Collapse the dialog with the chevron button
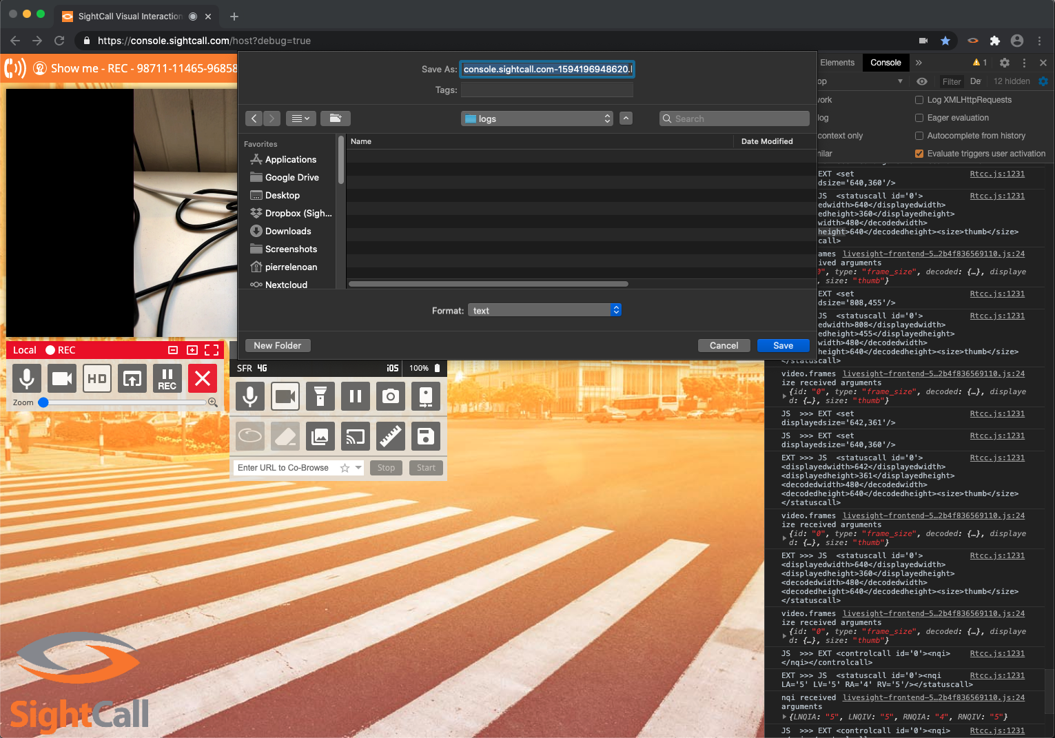This screenshot has width=1055, height=738. (x=626, y=119)
